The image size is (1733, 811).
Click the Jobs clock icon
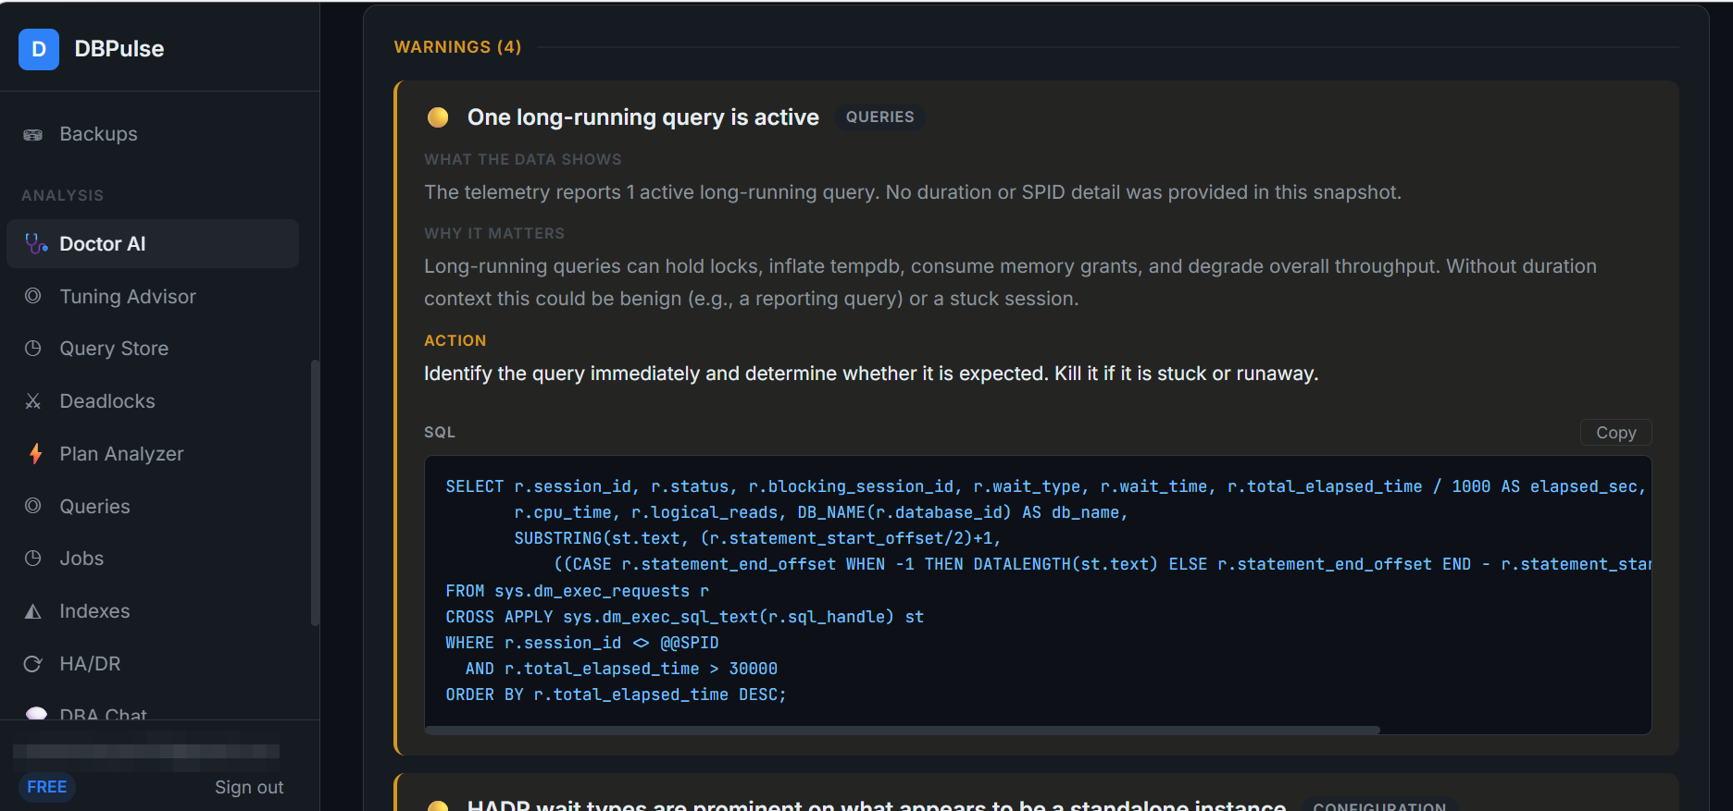coord(33,559)
